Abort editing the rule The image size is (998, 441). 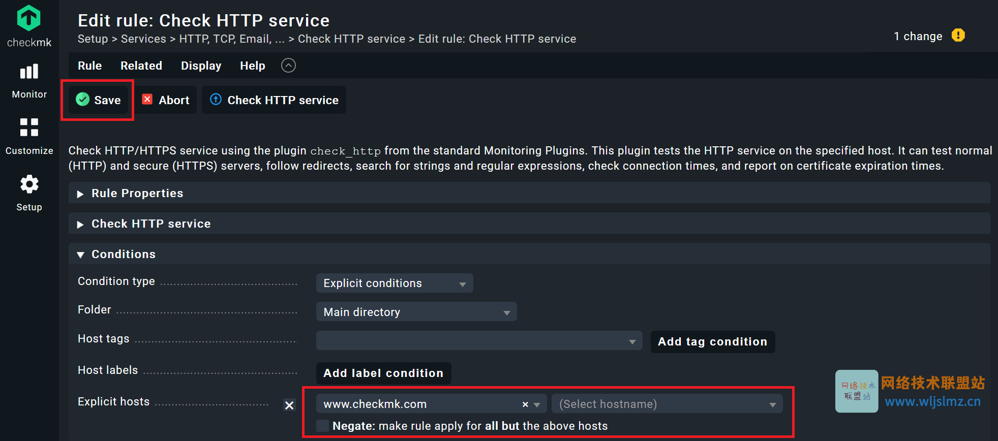point(166,100)
